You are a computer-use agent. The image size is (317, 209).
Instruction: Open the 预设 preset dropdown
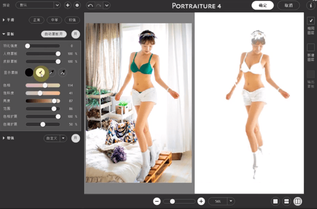(x=38, y=5)
